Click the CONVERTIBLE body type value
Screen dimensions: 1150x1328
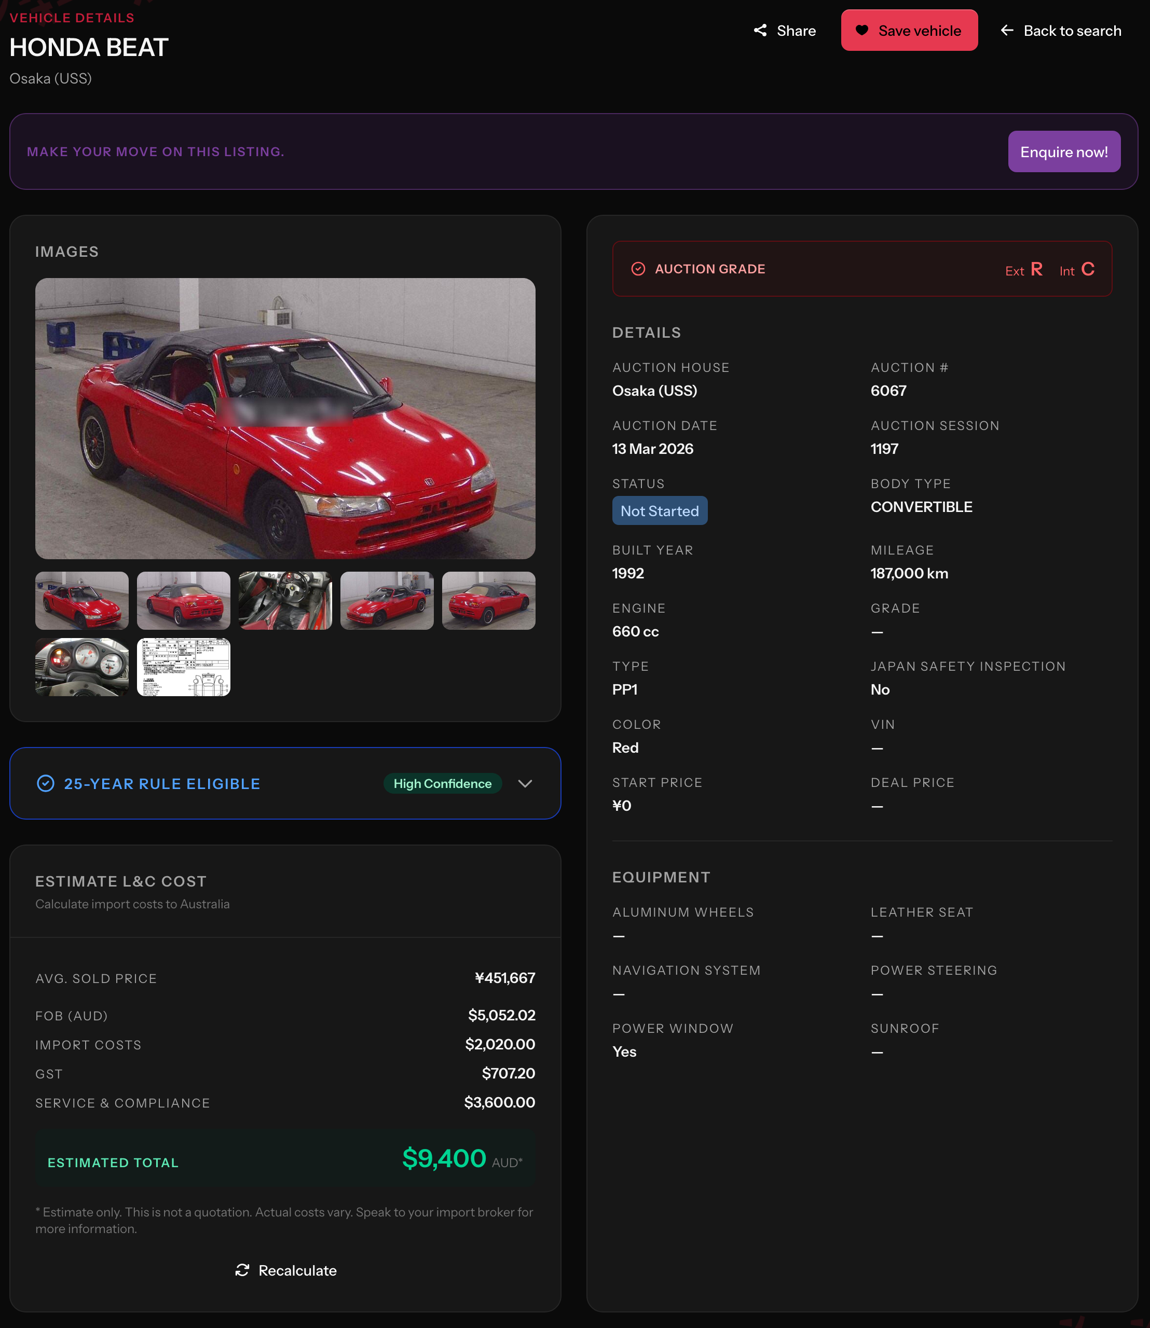922,507
